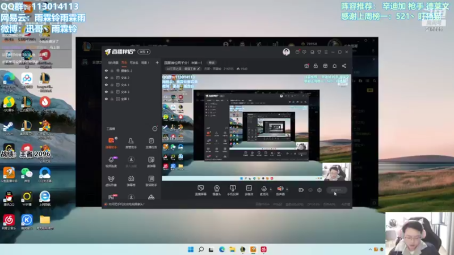Open the 读弹幕 tool
The image size is (454, 255).
pyautogui.click(x=151, y=162)
